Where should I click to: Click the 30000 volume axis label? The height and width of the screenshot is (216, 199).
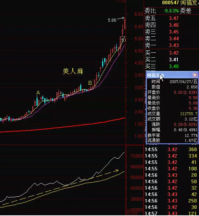137,199
